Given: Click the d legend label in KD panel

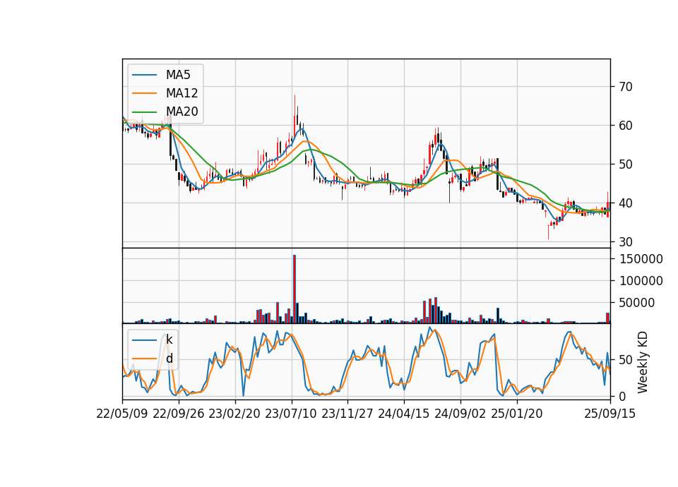Looking at the screenshot, I should 169,359.
